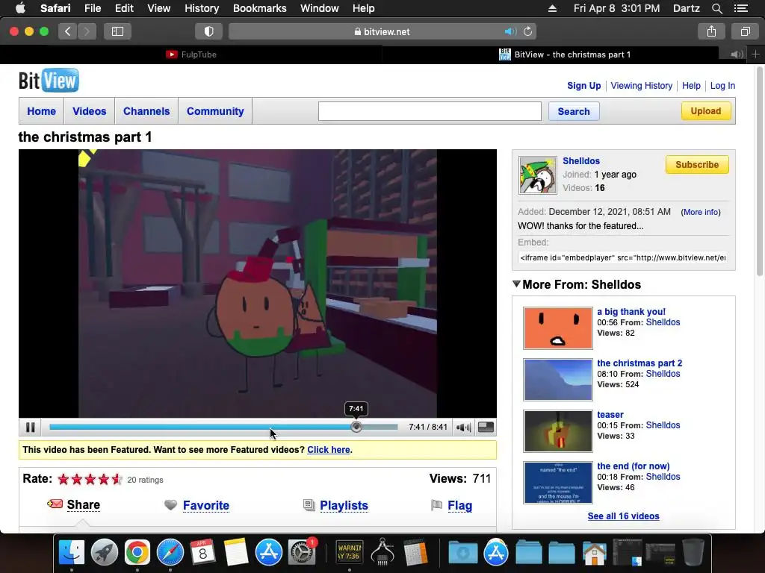
Task: Click Shelldos's channel avatar
Action: [538, 175]
